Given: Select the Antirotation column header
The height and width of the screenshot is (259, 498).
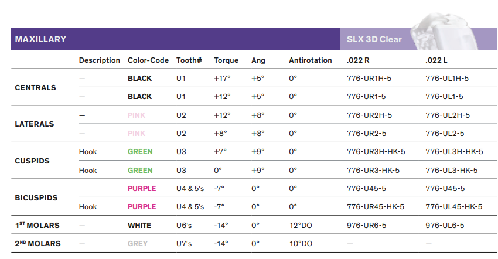Looking at the screenshot, I should click(311, 60).
